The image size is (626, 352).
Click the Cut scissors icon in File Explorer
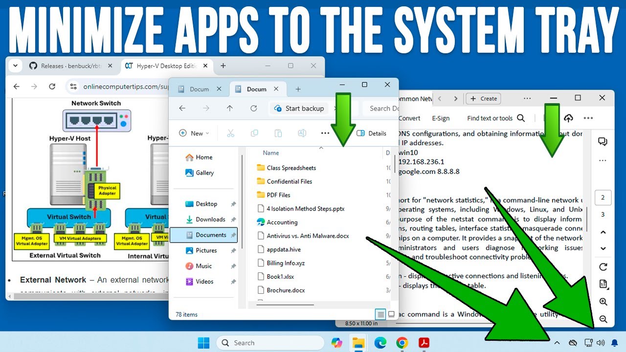tap(231, 133)
